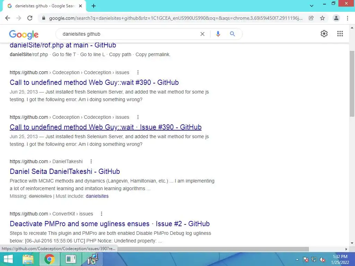Go to Google home via the logo
The image size is (355, 266).
(x=24, y=34)
